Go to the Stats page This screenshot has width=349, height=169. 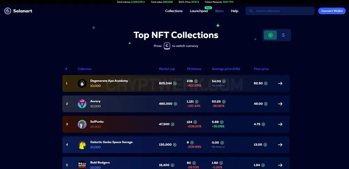[219, 11]
